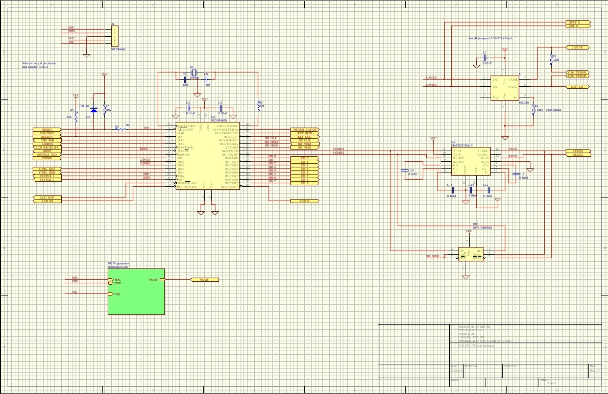Click the LCD RS port
Viewport: 608px width, 394px height.
[x=47, y=201]
